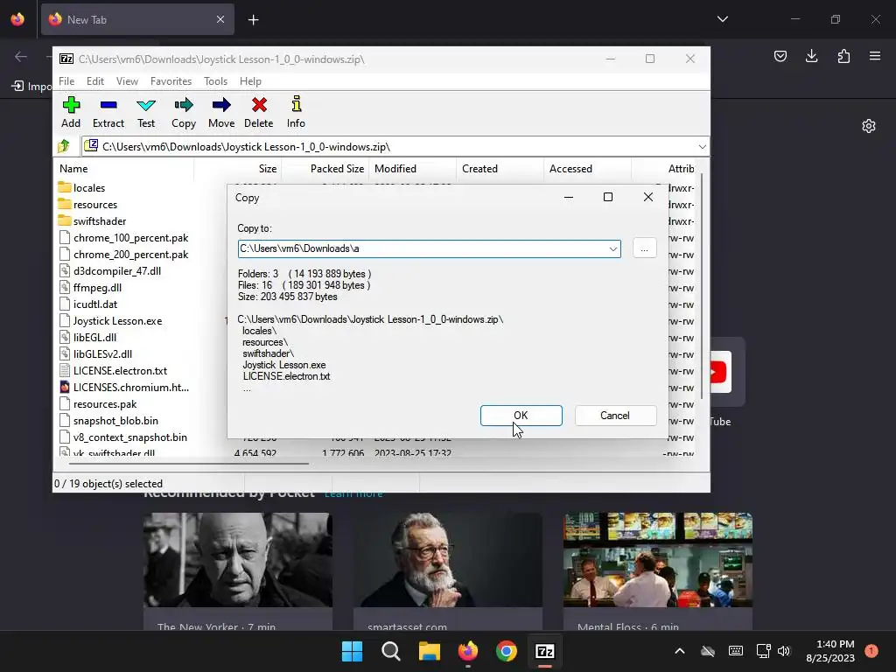Expand the Copy to path dropdown
Viewport: 896px width, 672px height.
tap(612, 248)
